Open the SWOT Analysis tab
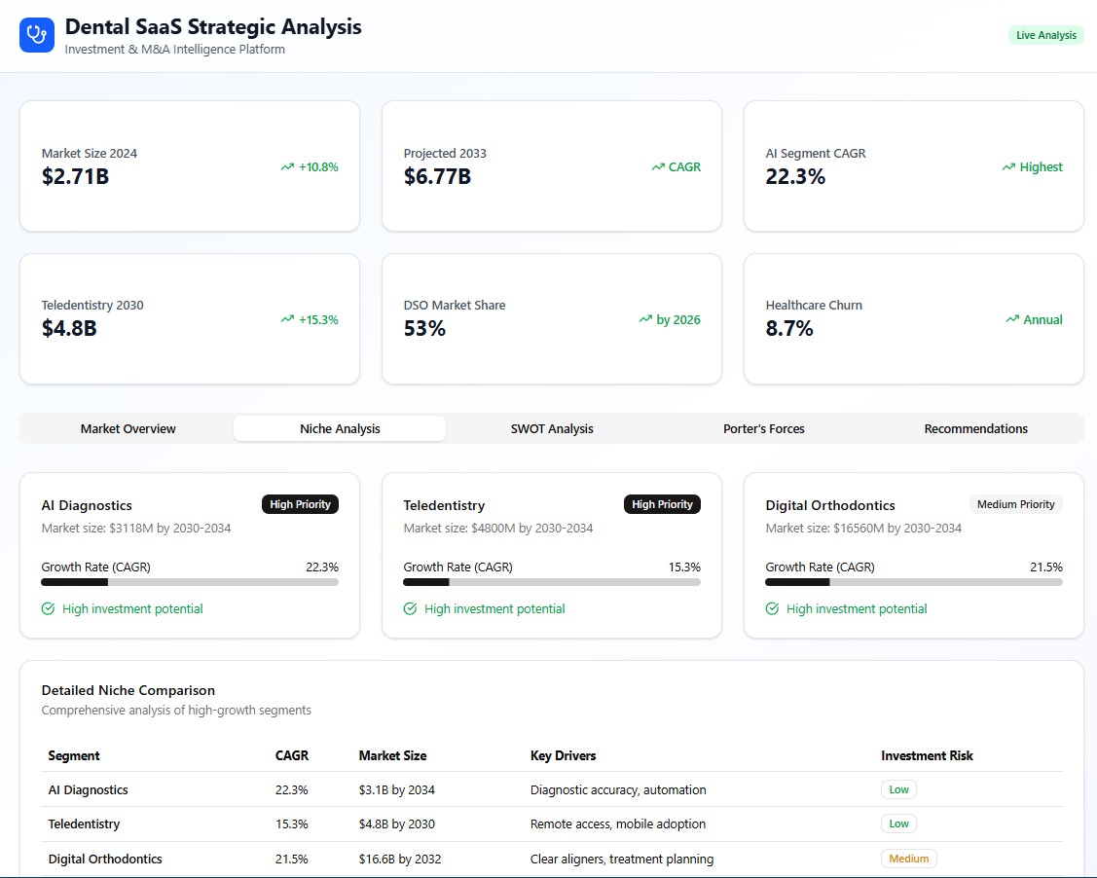The image size is (1097, 878). [x=552, y=429]
